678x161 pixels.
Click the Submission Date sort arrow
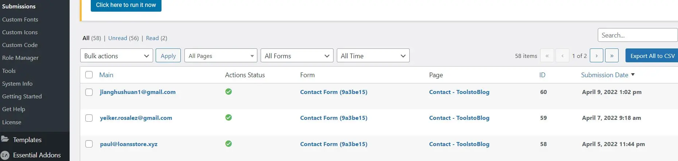pyautogui.click(x=633, y=74)
